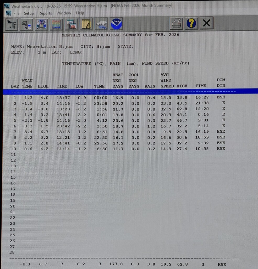Click the 'CITY: Hijum' text
This screenshot has height=269, width=258.
tap(95, 46)
